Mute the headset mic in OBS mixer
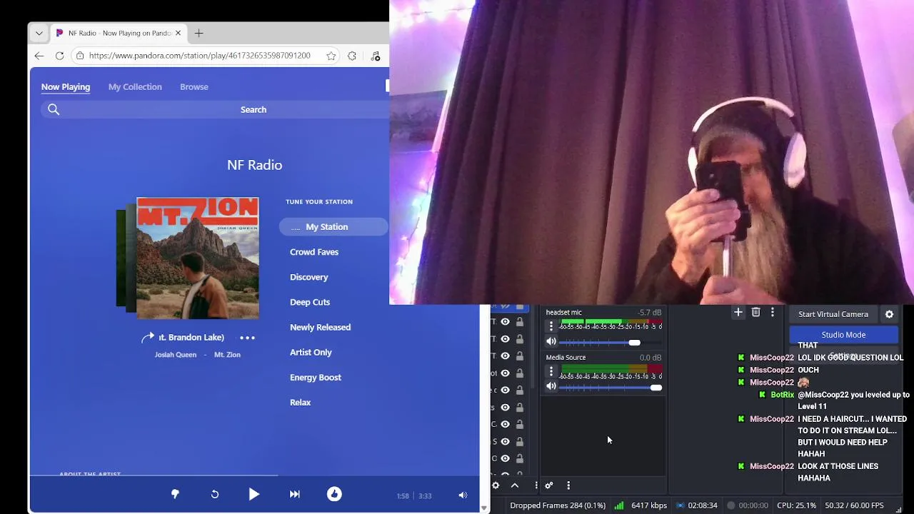The image size is (914, 514). (x=551, y=342)
